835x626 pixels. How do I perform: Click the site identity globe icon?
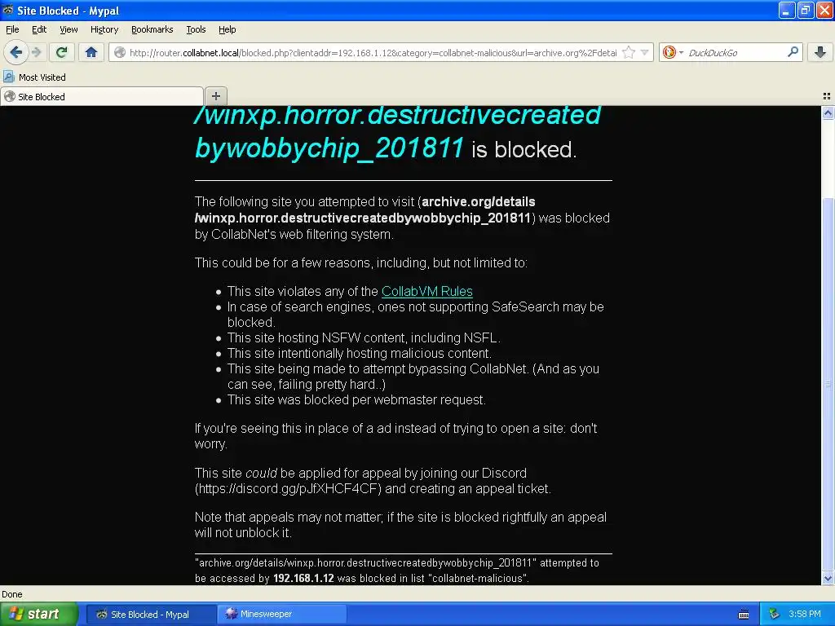pyautogui.click(x=120, y=53)
